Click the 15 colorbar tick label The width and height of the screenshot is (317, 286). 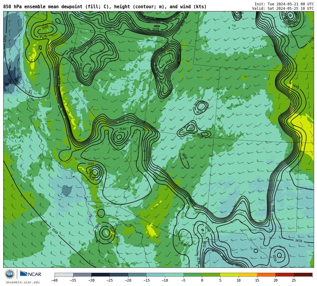pyautogui.click(x=257, y=280)
